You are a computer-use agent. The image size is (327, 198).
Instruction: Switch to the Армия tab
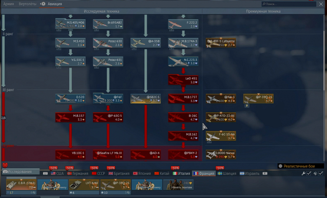pos(9,4)
